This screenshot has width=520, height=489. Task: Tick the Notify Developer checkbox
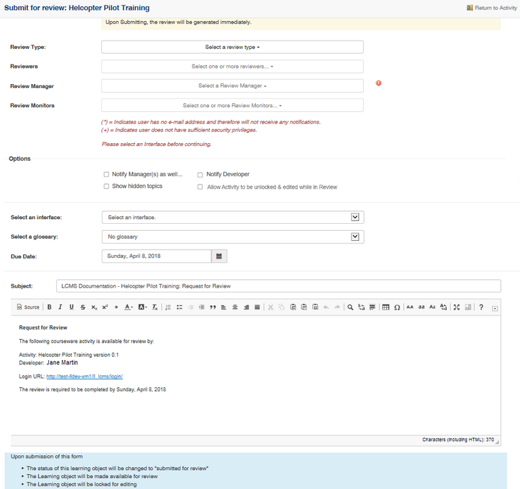pos(200,174)
